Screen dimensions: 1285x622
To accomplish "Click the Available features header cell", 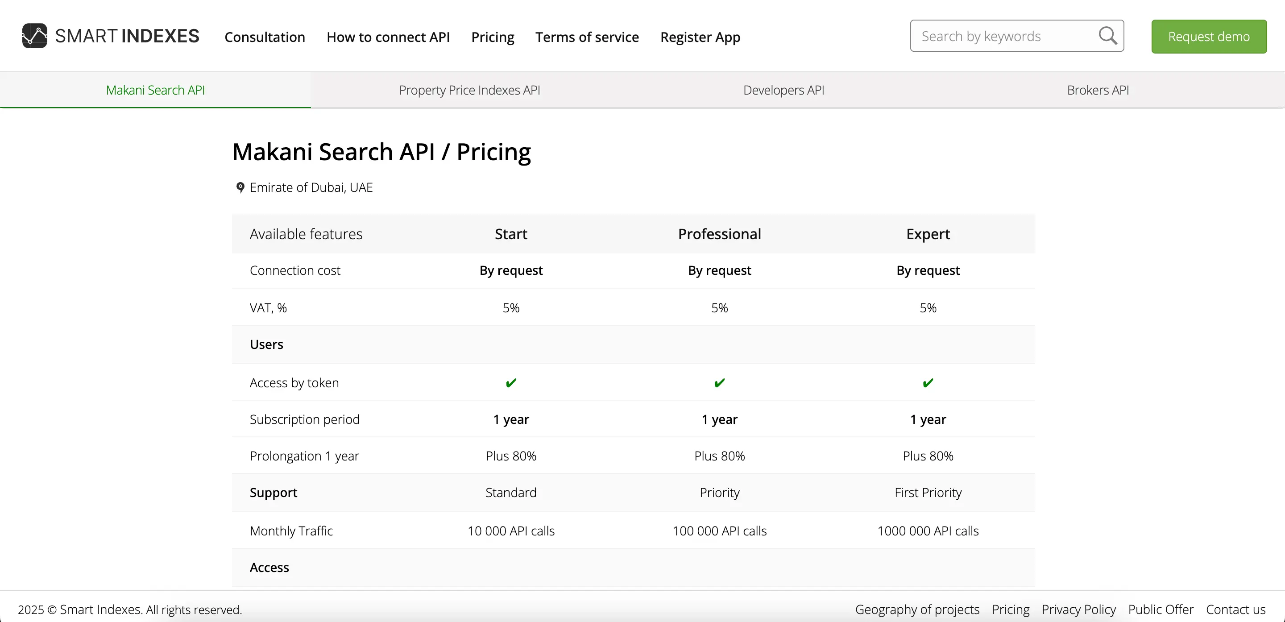I will (306, 234).
